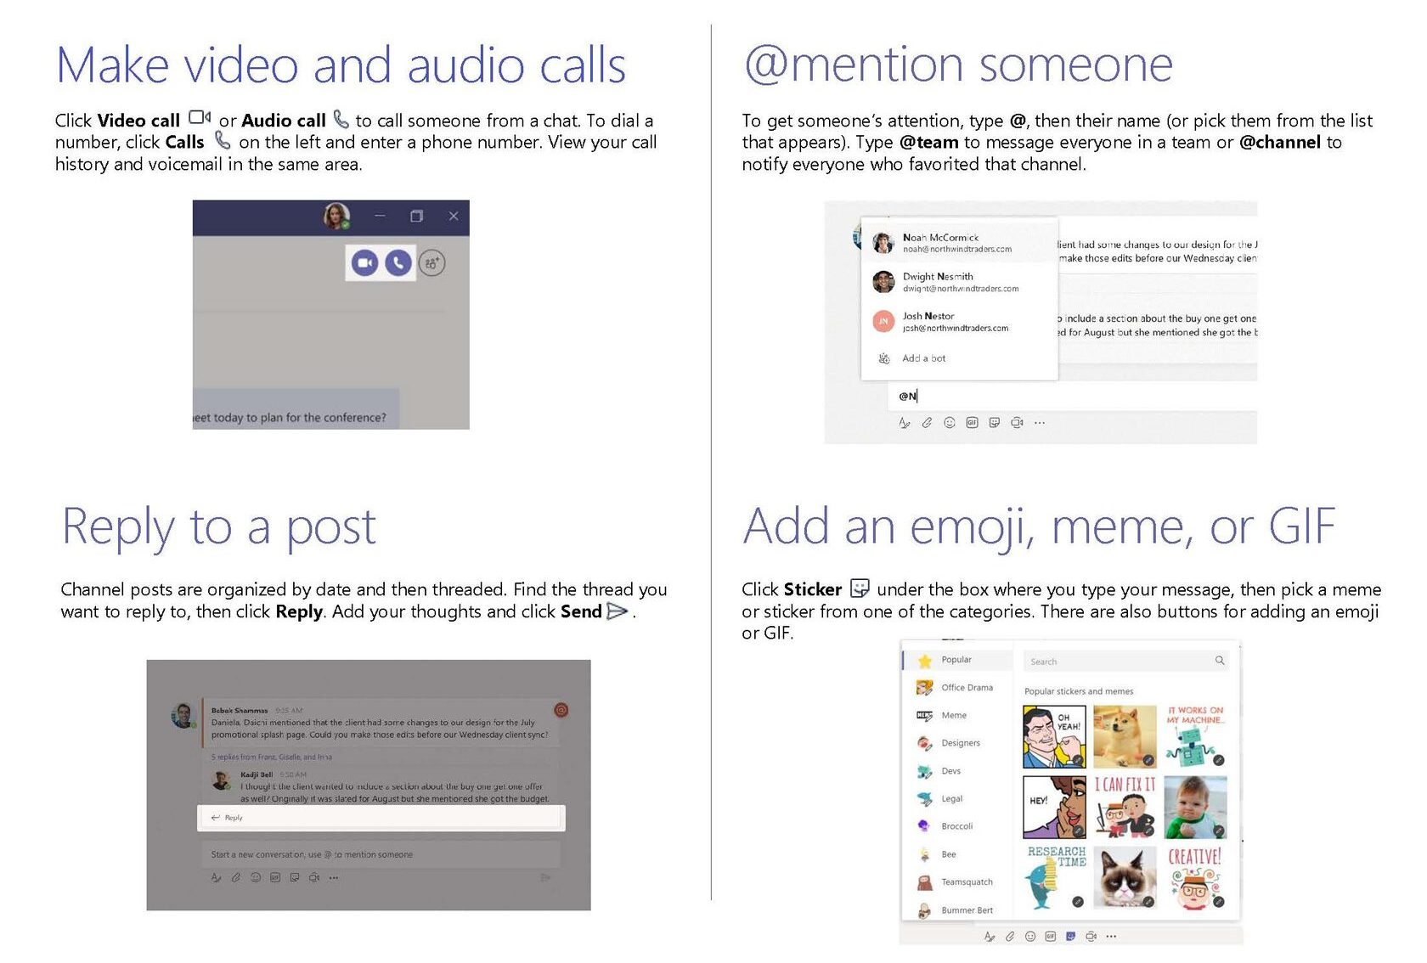This screenshot has width=1427, height=963.
Task: Open the emoji picker under the @N box
Action: point(950,423)
